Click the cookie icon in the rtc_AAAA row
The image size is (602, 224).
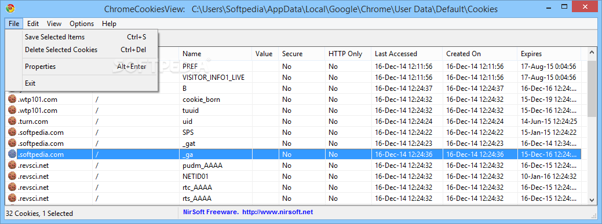(12, 188)
